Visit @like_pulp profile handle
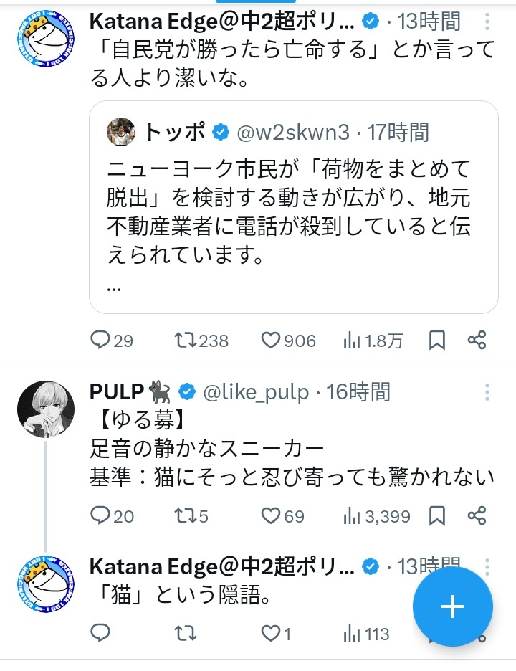Screen dimensions: 516x671 click(257, 392)
